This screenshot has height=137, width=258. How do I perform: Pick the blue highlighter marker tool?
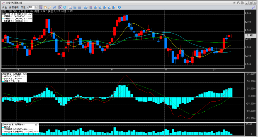pos(54,7)
